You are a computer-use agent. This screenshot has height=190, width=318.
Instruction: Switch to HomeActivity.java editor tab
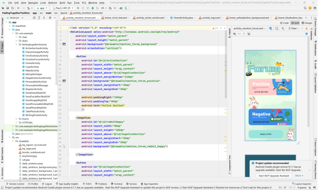pos(183,18)
